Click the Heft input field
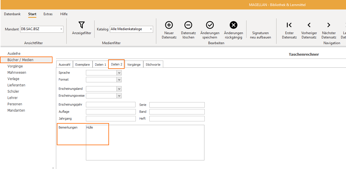 tap(177, 119)
